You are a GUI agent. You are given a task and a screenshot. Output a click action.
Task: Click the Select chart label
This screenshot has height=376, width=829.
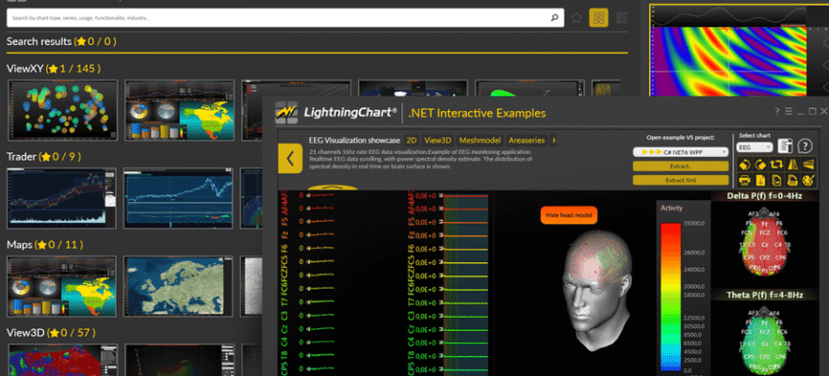coord(753,135)
